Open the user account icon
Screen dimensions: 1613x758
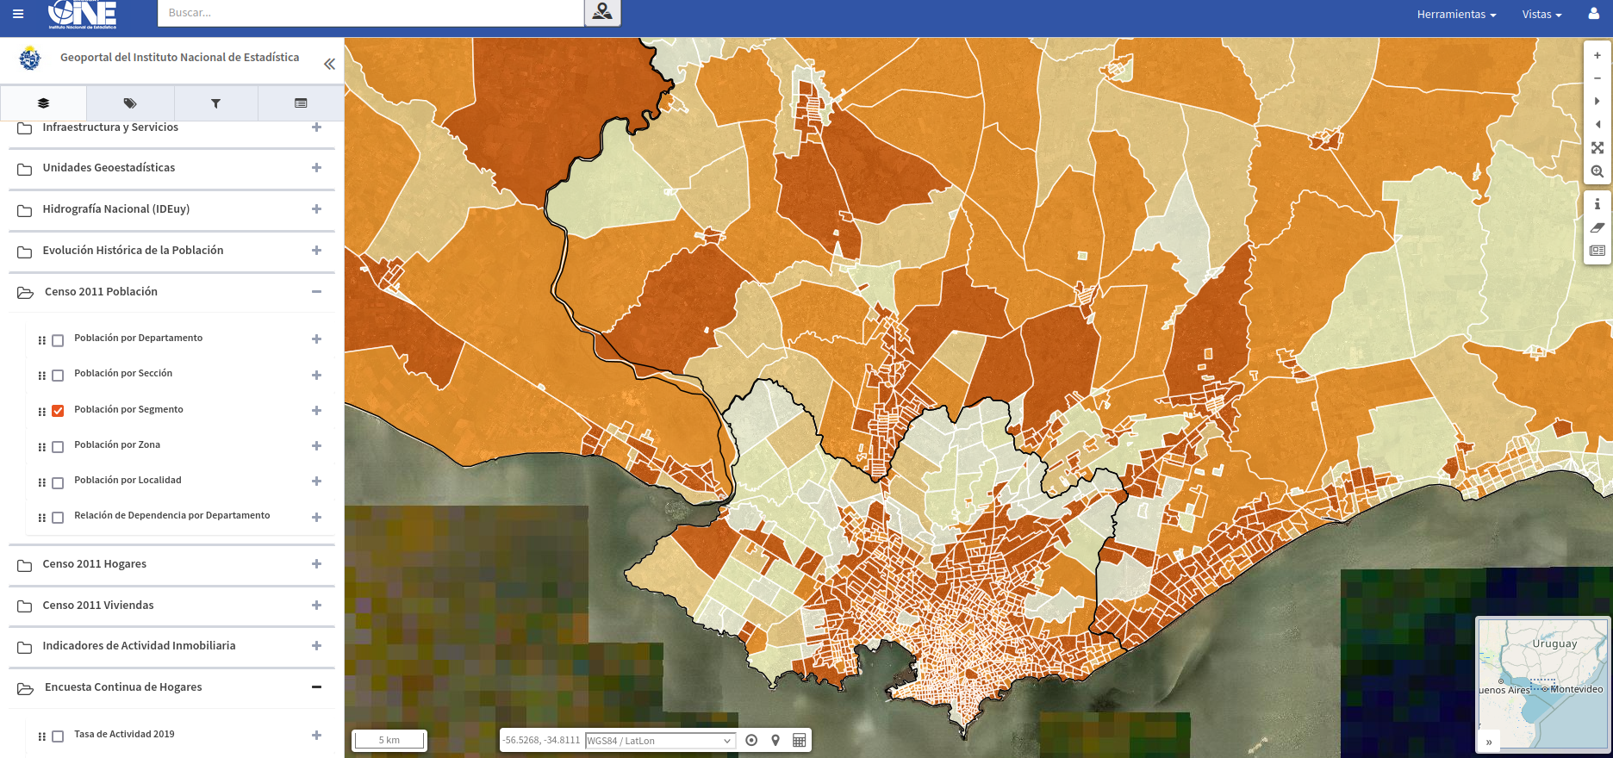tap(1593, 14)
